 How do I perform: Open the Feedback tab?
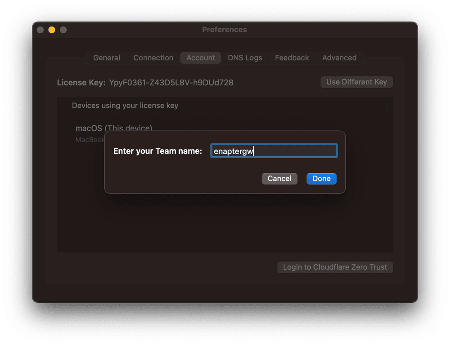[x=292, y=58]
